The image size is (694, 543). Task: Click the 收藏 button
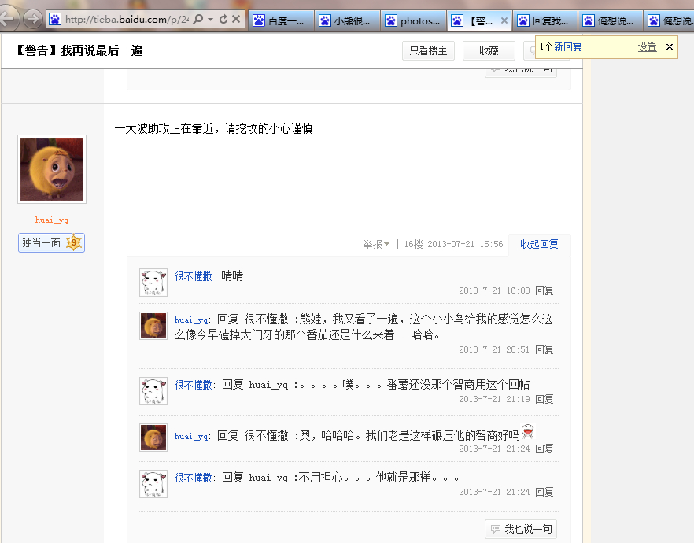489,50
